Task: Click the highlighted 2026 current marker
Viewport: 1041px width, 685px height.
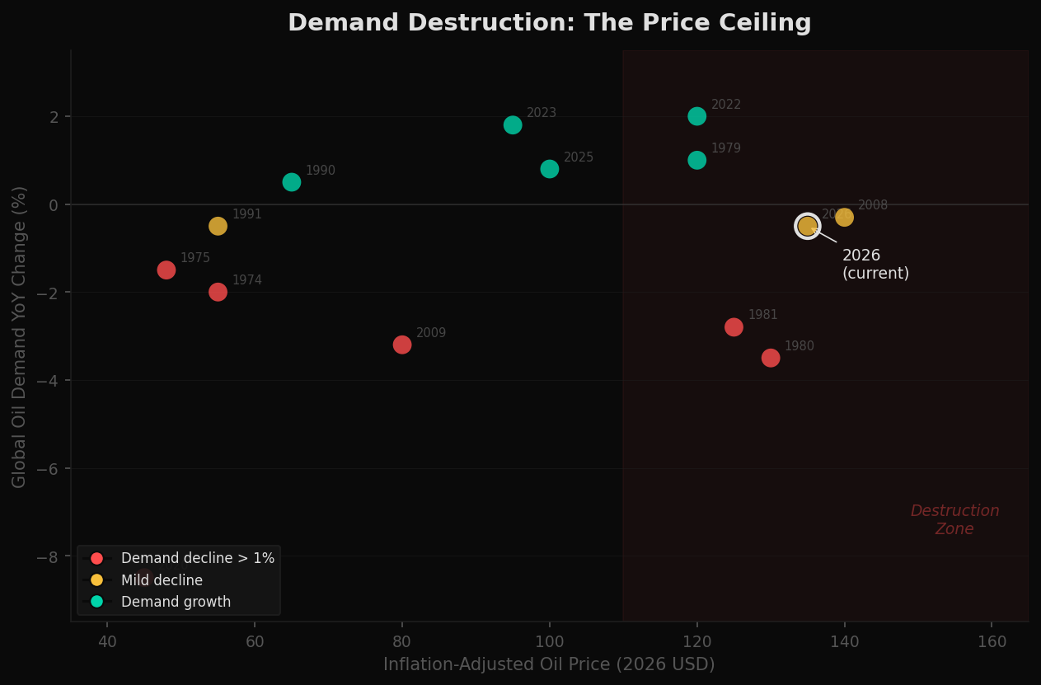Action: [x=807, y=226]
